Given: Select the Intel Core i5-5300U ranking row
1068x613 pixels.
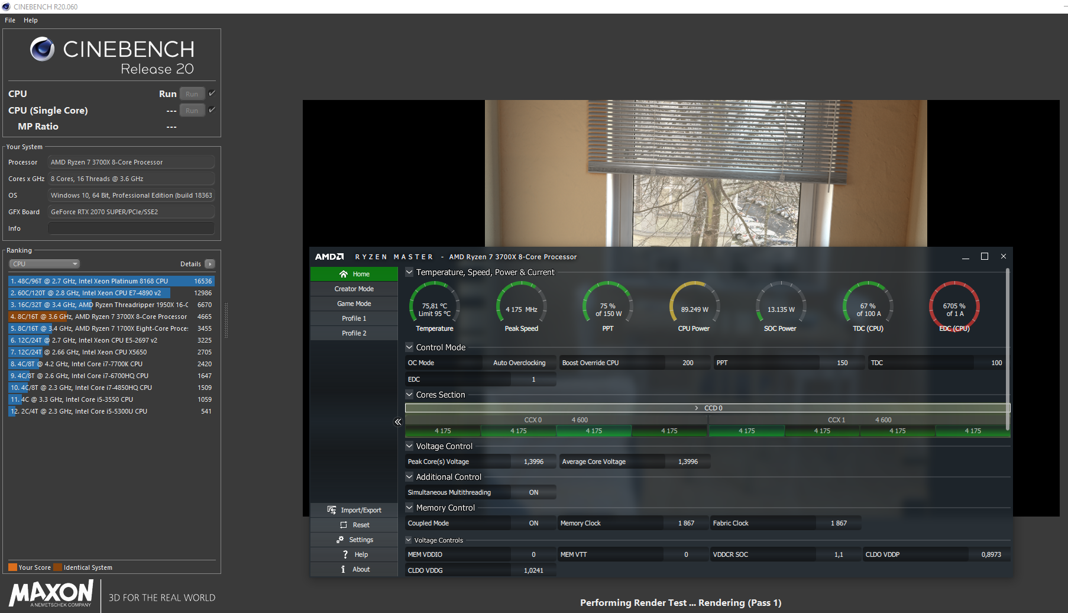Looking at the screenshot, I should pyautogui.click(x=111, y=411).
